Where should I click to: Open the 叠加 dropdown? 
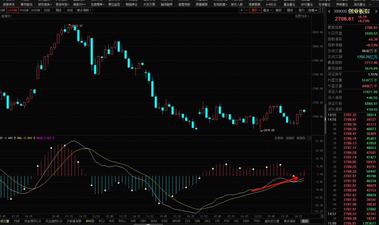[267, 10]
